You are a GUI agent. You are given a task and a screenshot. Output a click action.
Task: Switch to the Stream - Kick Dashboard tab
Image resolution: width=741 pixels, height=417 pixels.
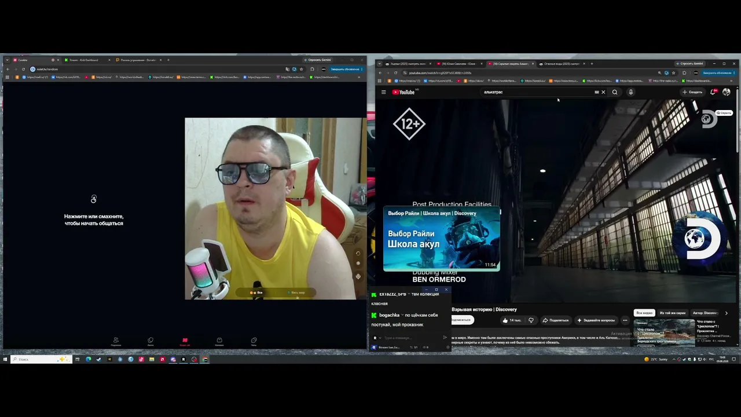pyautogui.click(x=86, y=60)
